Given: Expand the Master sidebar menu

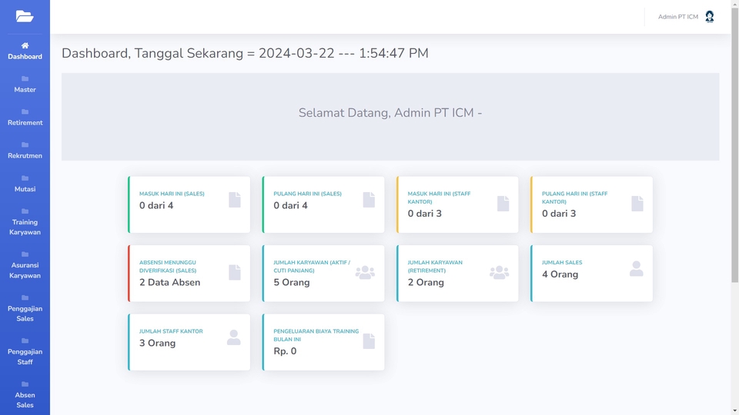Looking at the screenshot, I should [x=25, y=84].
